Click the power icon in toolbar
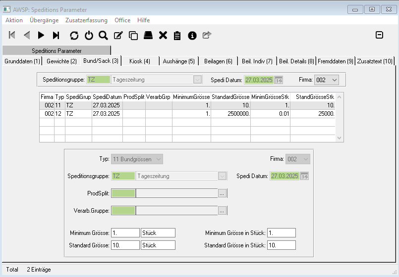Viewport: 399px width, 277px height. click(89, 35)
